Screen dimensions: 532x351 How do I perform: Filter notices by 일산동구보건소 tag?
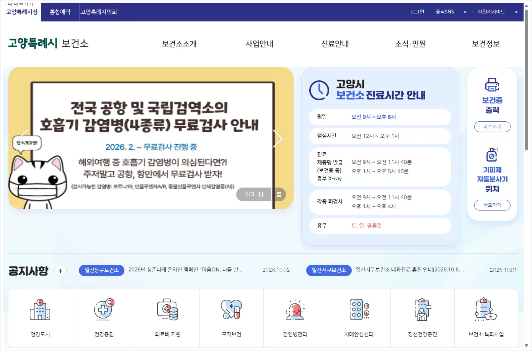click(x=101, y=270)
